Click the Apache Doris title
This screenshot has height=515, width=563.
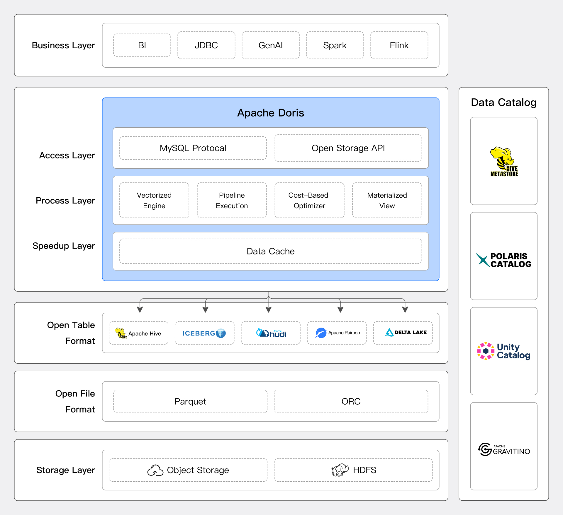[x=270, y=113]
